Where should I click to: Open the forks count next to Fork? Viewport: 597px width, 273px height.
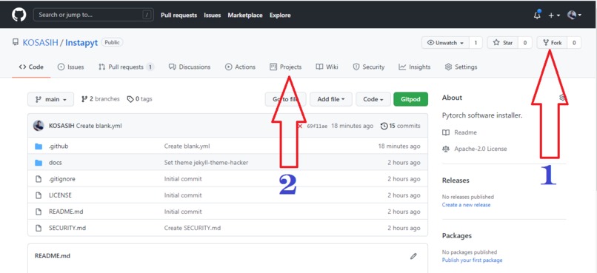click(574, 43)
